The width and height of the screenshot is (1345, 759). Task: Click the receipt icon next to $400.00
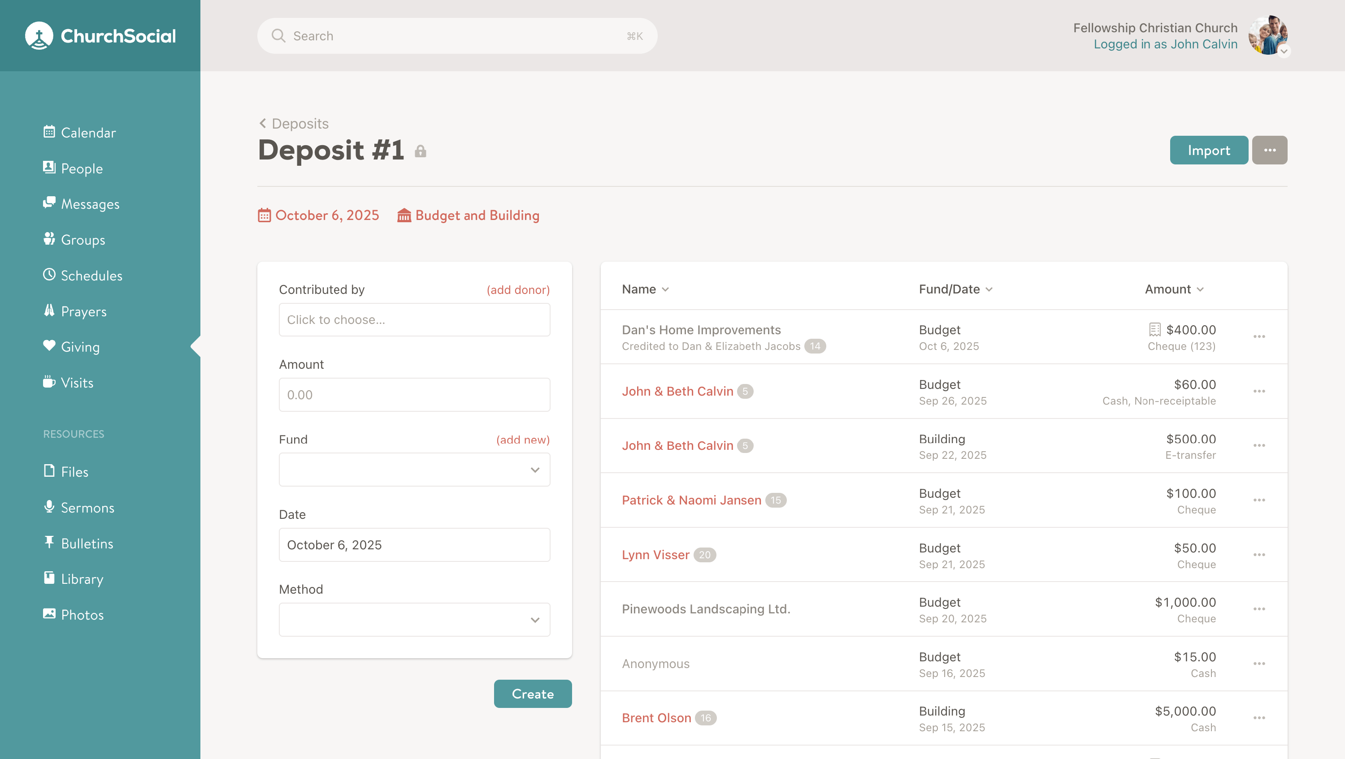[x=1154, y=330]
